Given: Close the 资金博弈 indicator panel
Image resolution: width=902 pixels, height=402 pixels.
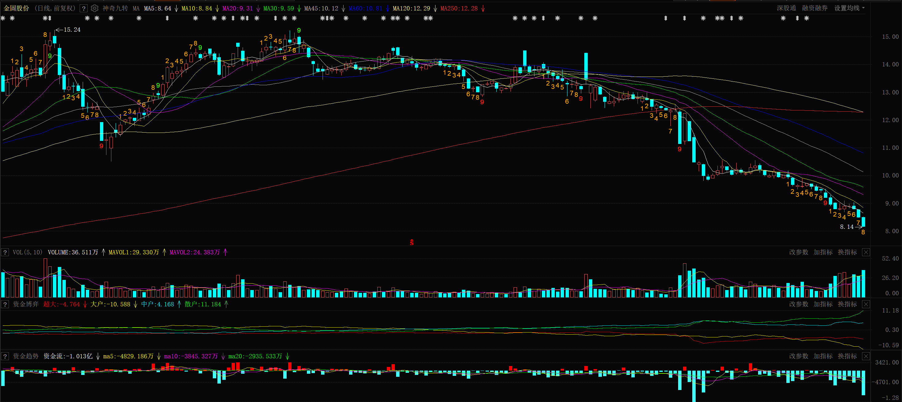Looking at the screenshot, I should tap(866, 304).
